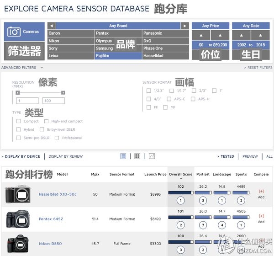This screenshot has width=274, height=256.
Task: Select Samsung brand filter
Action: (x=118, y=48)
